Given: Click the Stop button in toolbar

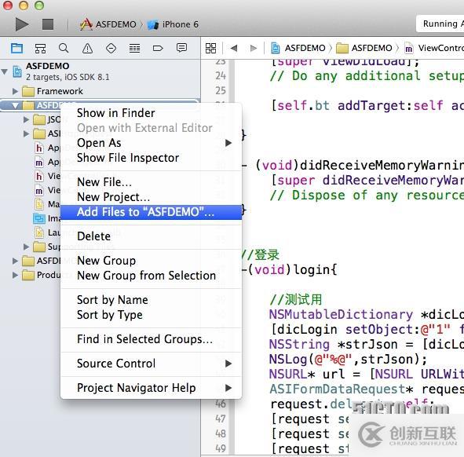Looking at the screenshot, I should click(x=48, y=24).
